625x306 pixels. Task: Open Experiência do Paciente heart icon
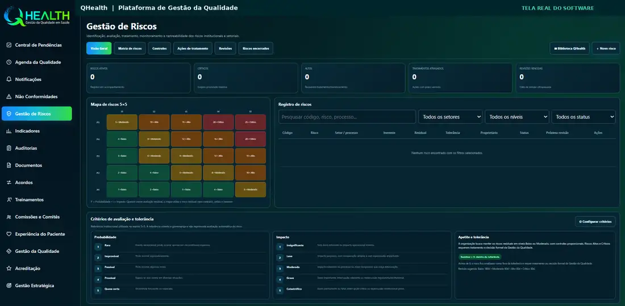click(9, 234)
